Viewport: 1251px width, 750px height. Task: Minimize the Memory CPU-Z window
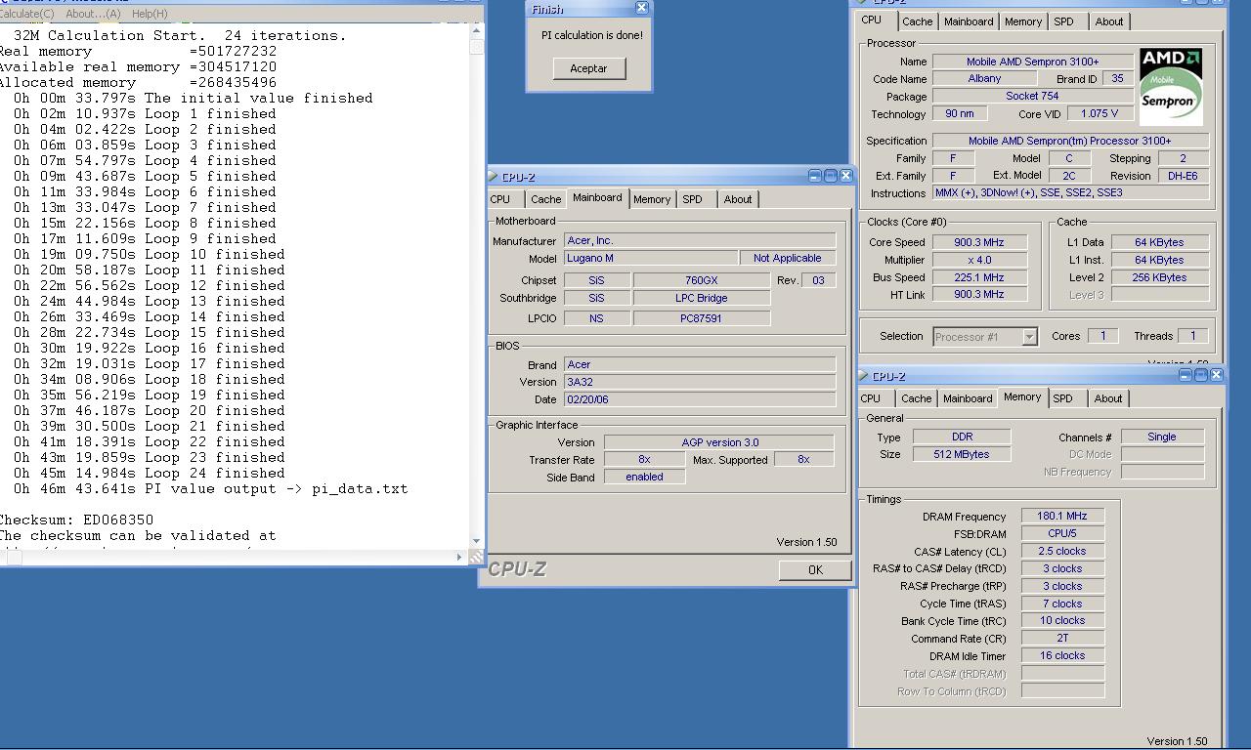(1185, 375)
